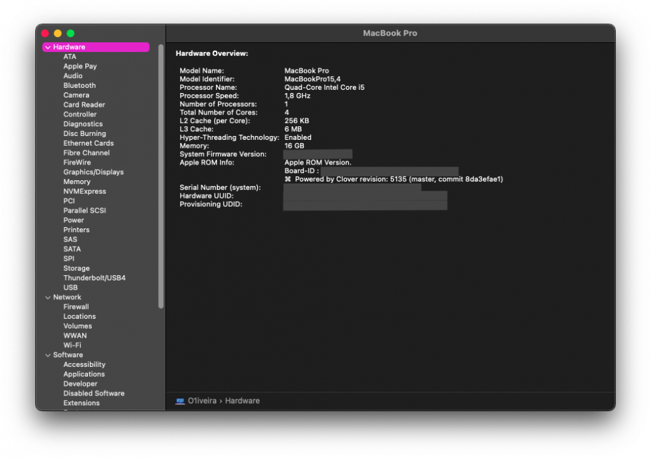
Task: Show Memory hardware details
Action: click(77, 182)
